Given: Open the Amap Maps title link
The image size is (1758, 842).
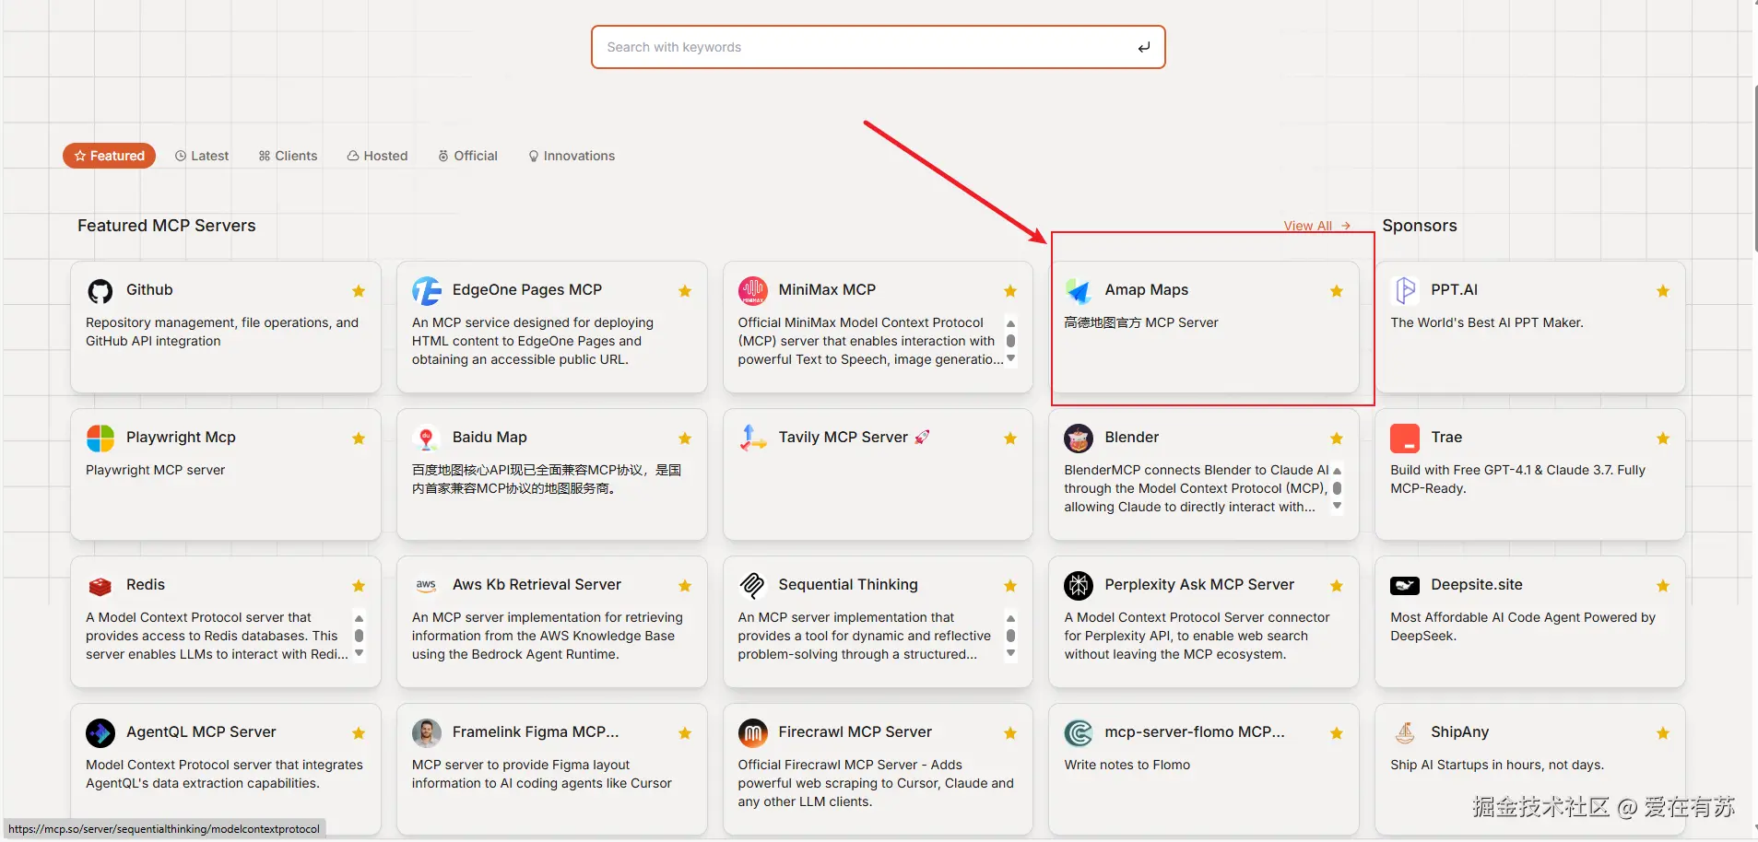Looking at the screenshot, I should click(1147, 289).
